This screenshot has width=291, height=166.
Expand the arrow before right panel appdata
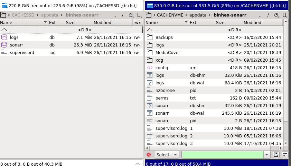click(186, 15)
